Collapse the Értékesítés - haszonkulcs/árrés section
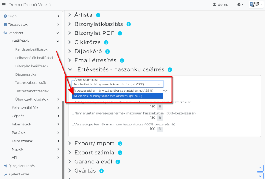Screen dimensions: 265x179 tap(70, 69)
